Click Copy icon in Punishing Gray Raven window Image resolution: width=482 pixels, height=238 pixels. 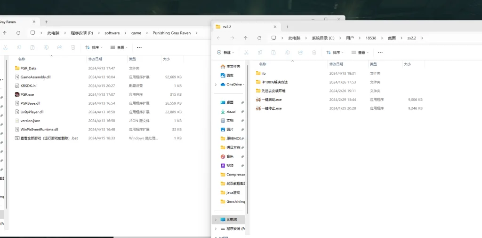click(19, 47)
